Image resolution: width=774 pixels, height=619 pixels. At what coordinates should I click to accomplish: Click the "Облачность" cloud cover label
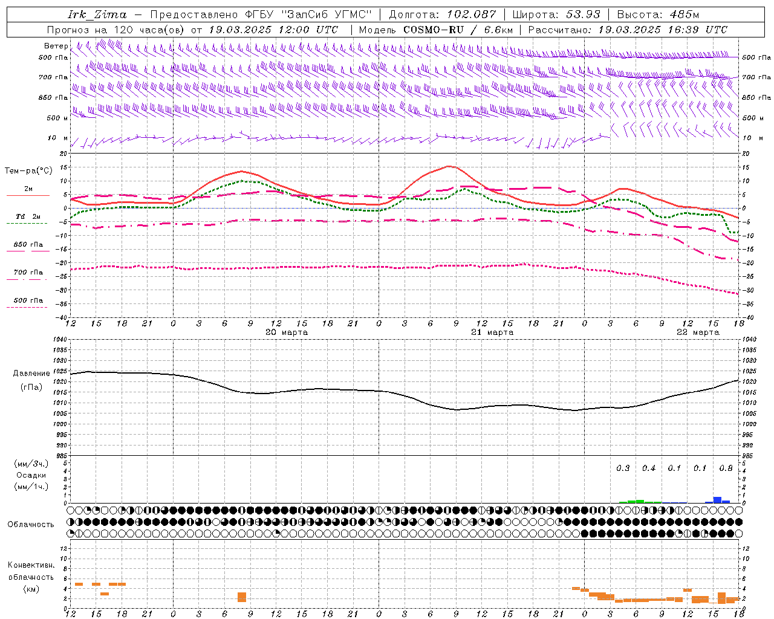point(31,525)
